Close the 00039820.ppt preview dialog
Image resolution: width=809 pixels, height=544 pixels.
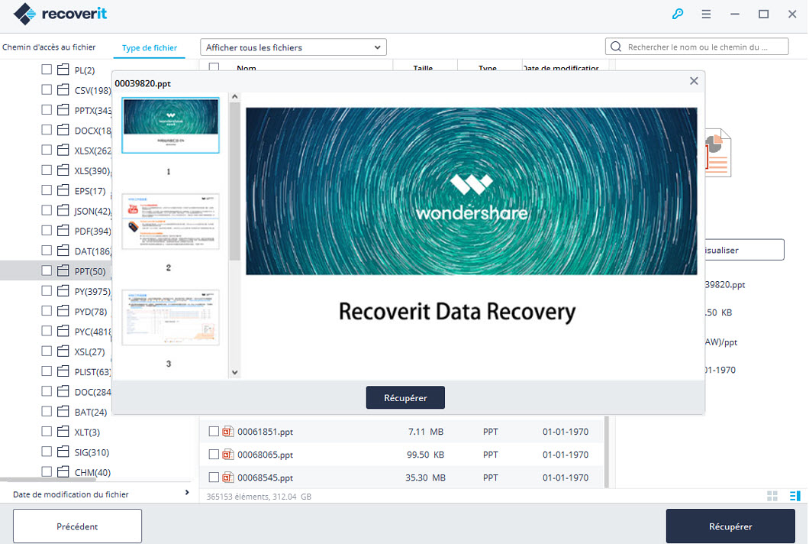pos(694,81)
